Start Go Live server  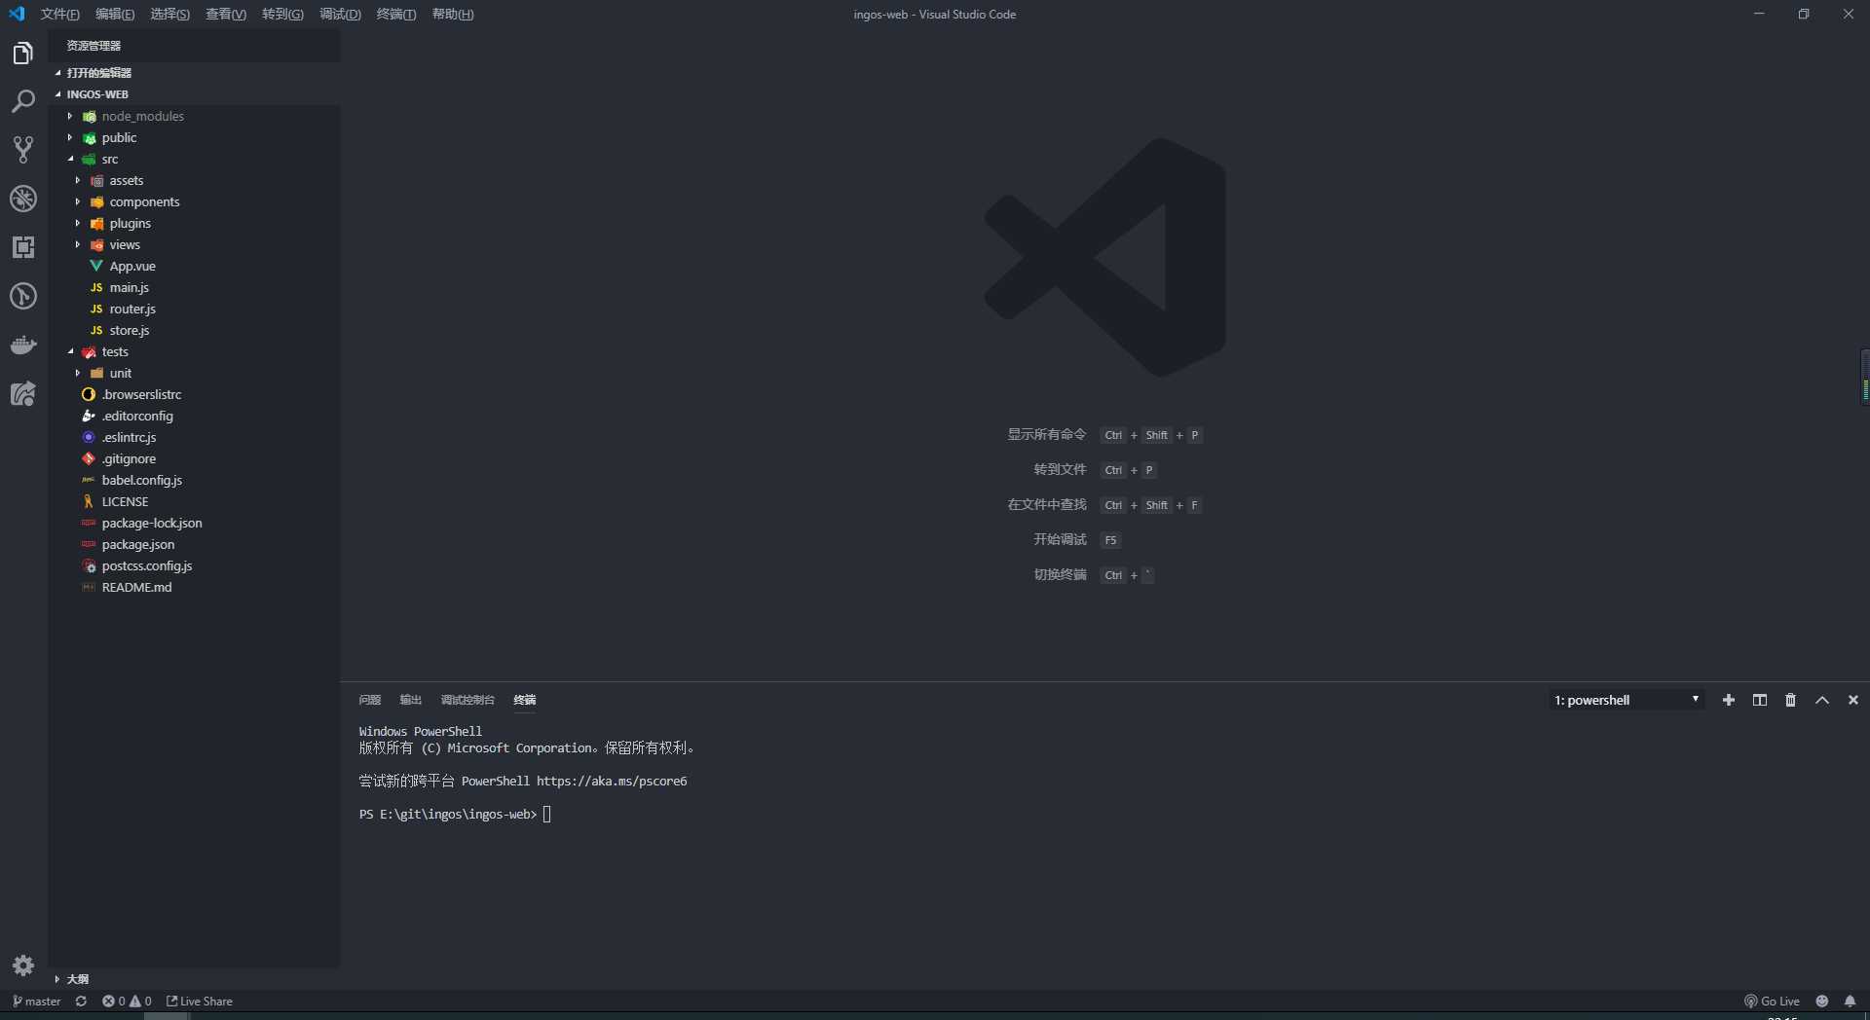1772,1001
